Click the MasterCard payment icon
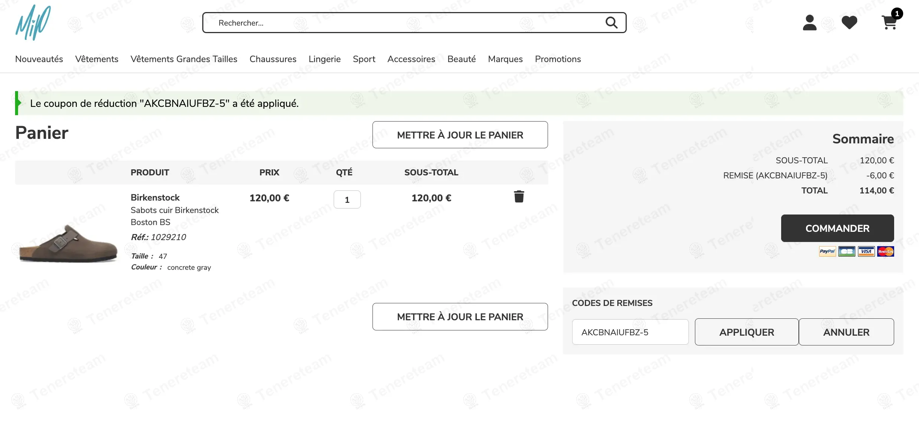 tap(885, 251)
